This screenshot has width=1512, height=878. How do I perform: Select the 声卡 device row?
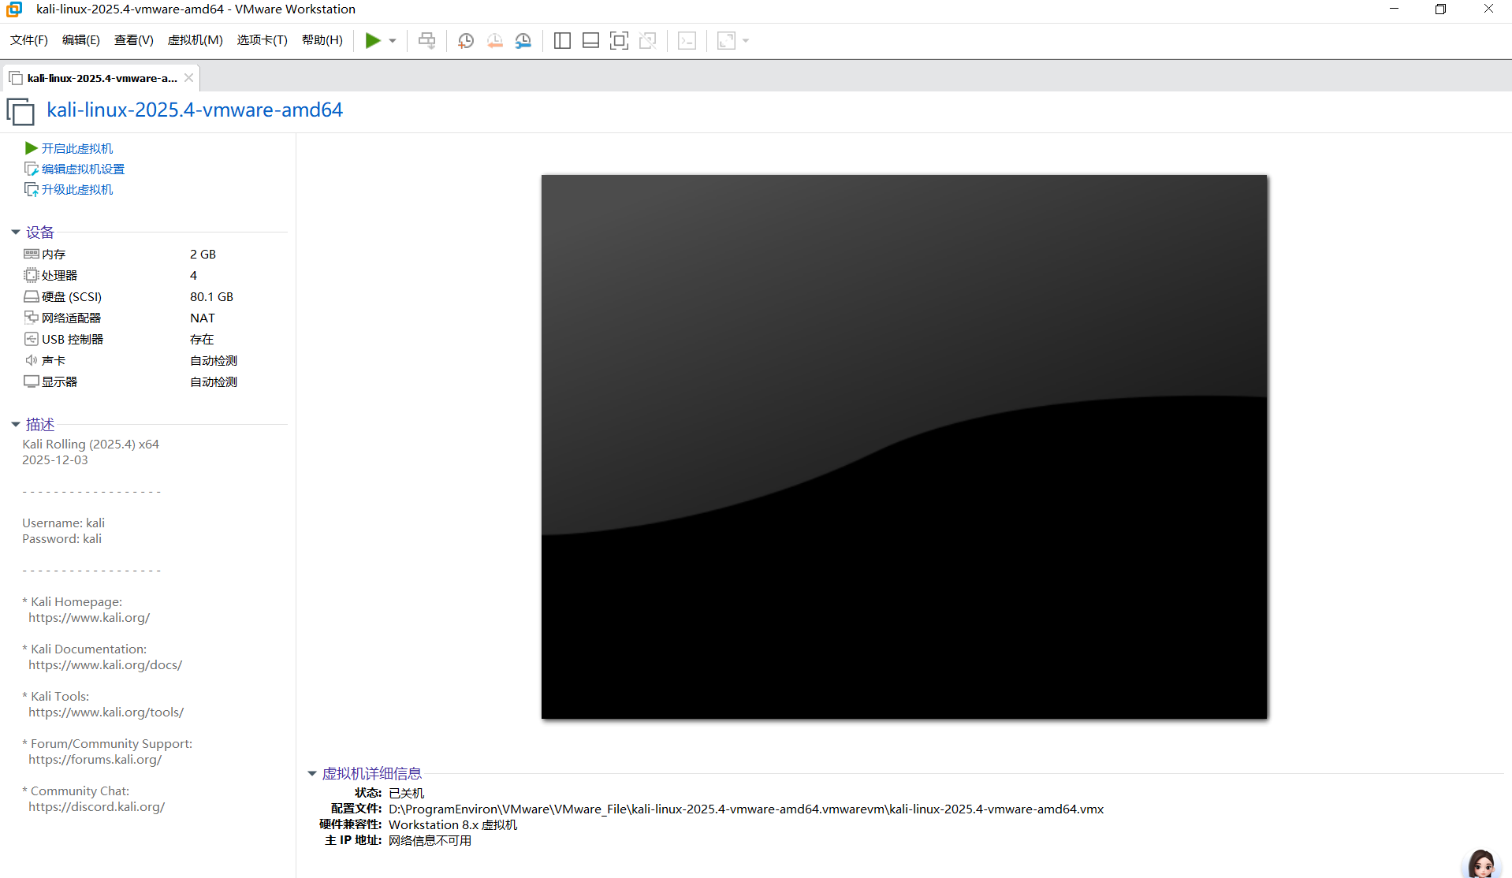[x=154, y=360]
